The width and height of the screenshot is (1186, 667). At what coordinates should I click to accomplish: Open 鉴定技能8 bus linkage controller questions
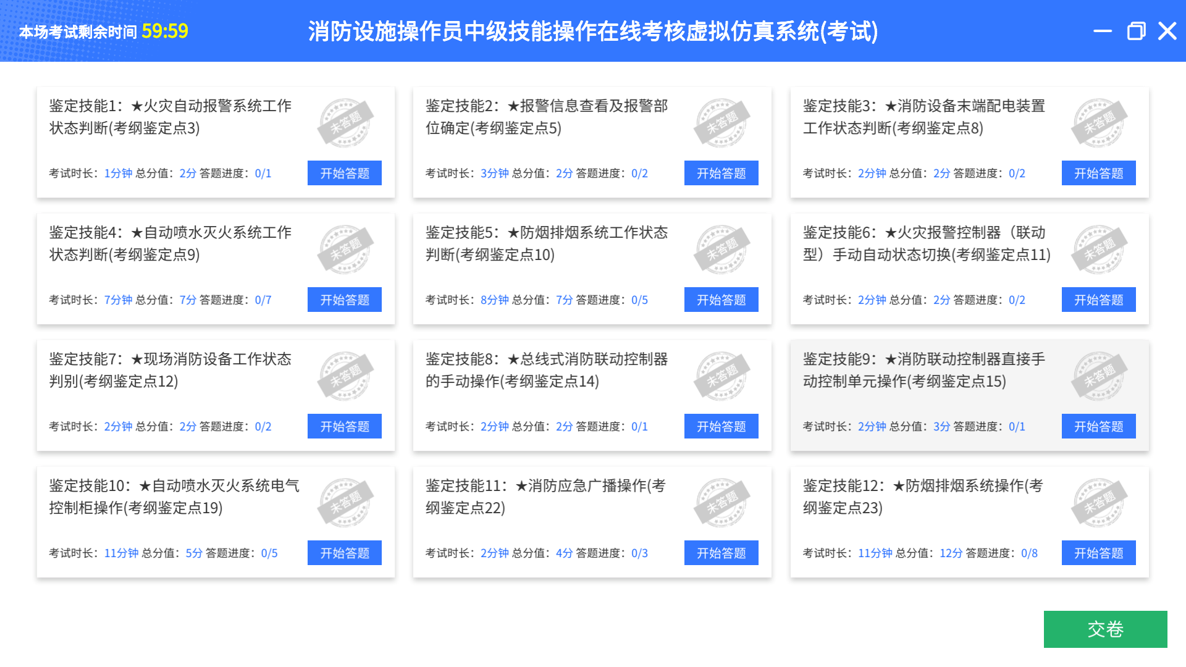721,426
